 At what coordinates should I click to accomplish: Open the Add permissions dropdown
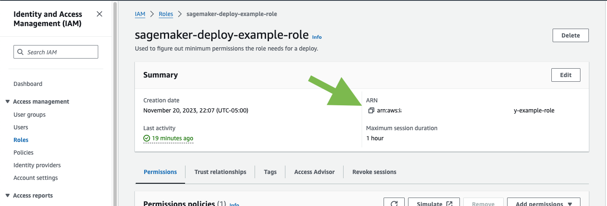[x=544, y=203]
